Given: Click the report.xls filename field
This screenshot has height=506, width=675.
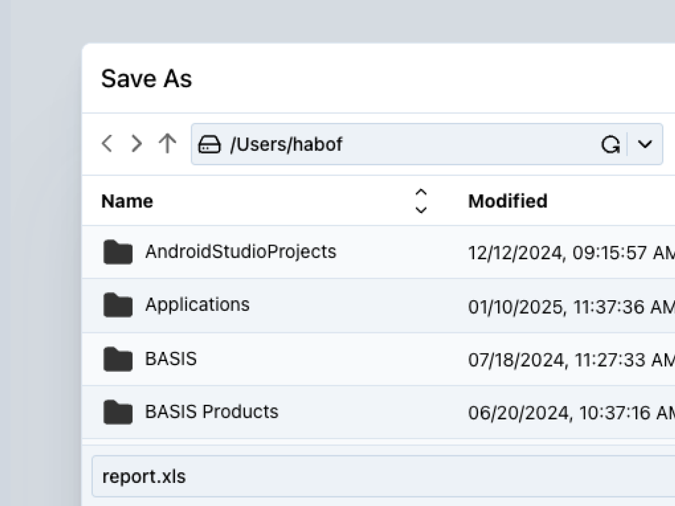Looking at the screenshot, I should click(382, 477).
